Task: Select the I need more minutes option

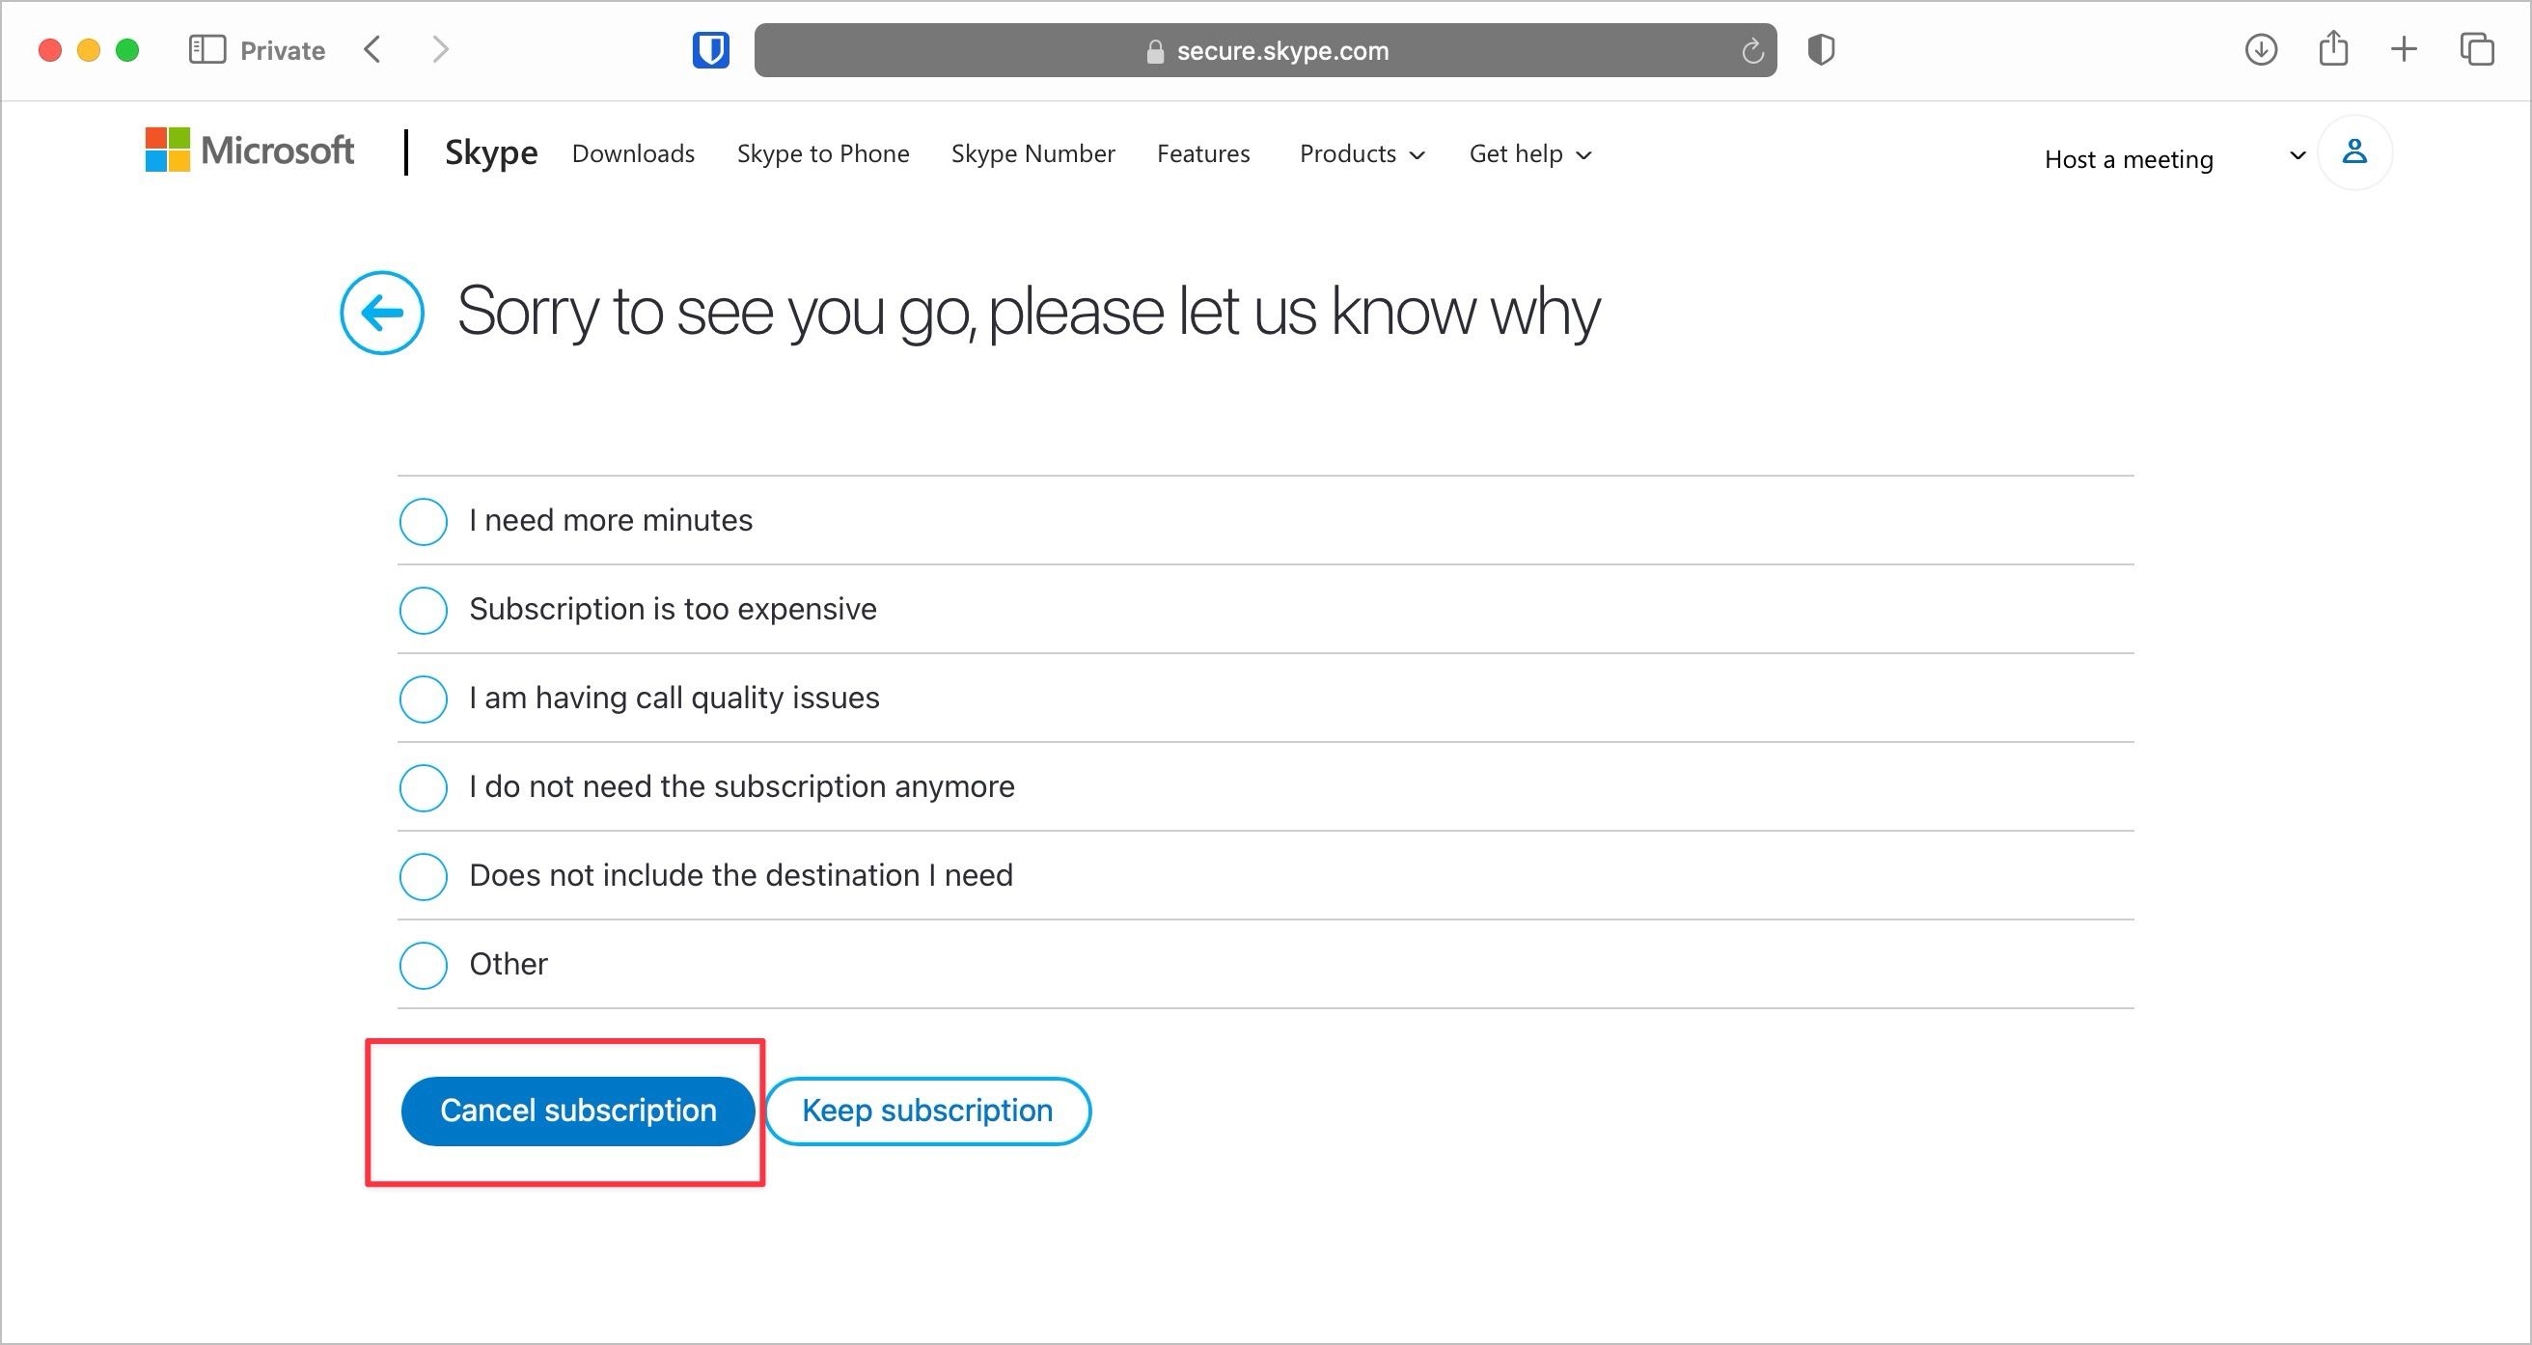Action: (423, 521)
